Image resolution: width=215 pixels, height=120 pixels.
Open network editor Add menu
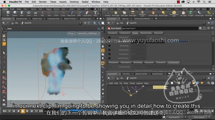click(111, 83)
